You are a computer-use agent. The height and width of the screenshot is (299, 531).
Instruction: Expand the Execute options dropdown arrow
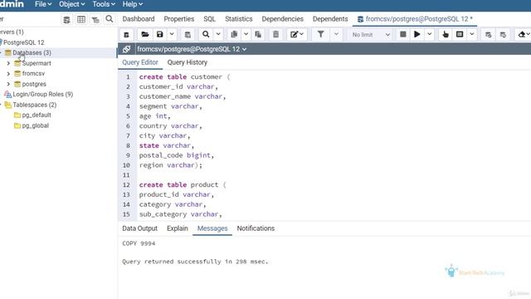(x=430, y=34)
